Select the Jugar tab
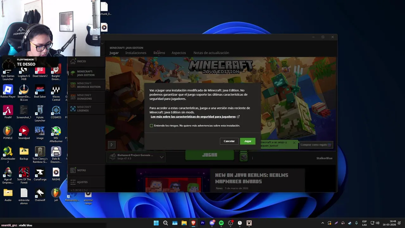The image size is (405, 228). (x=114, y=53)
